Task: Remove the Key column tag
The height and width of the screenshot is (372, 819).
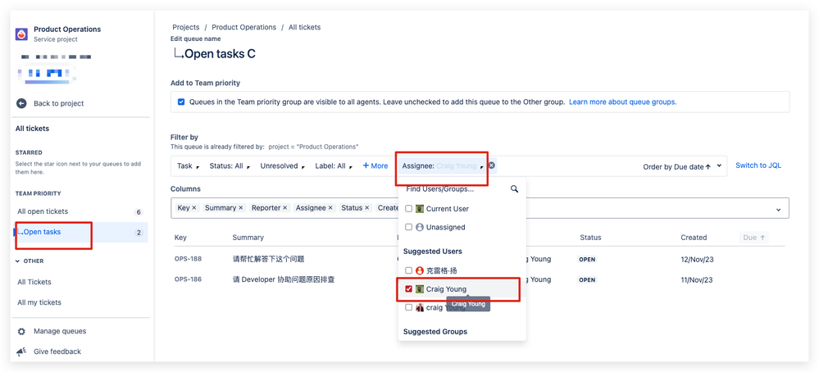Action: point(194,207)
